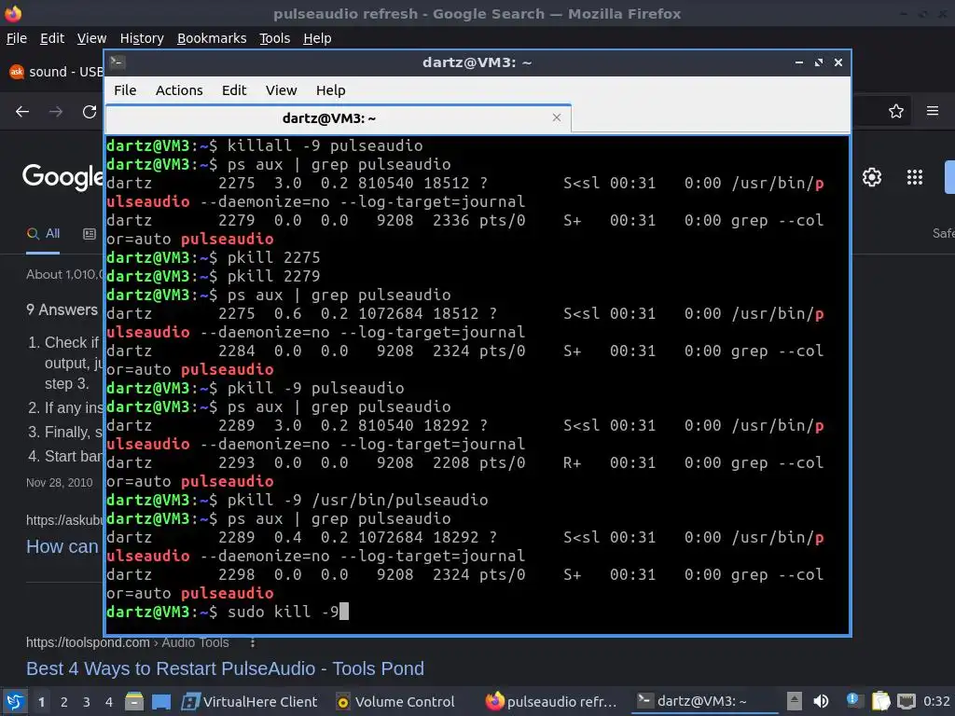Image resolution: width=955 pixels, height=716 pixels.
Task: Open Firefox Edit menu
Action: coord(52,38)
